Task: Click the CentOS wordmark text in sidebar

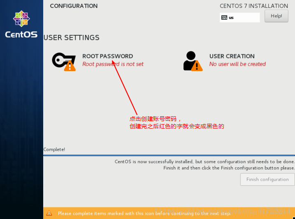Action: coord(21,35)
